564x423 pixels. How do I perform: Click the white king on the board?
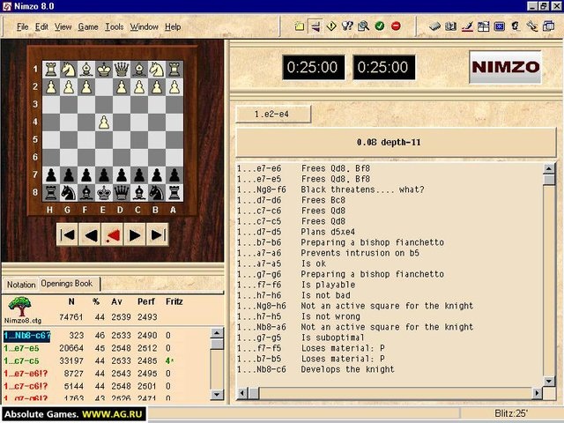[104, 70]
